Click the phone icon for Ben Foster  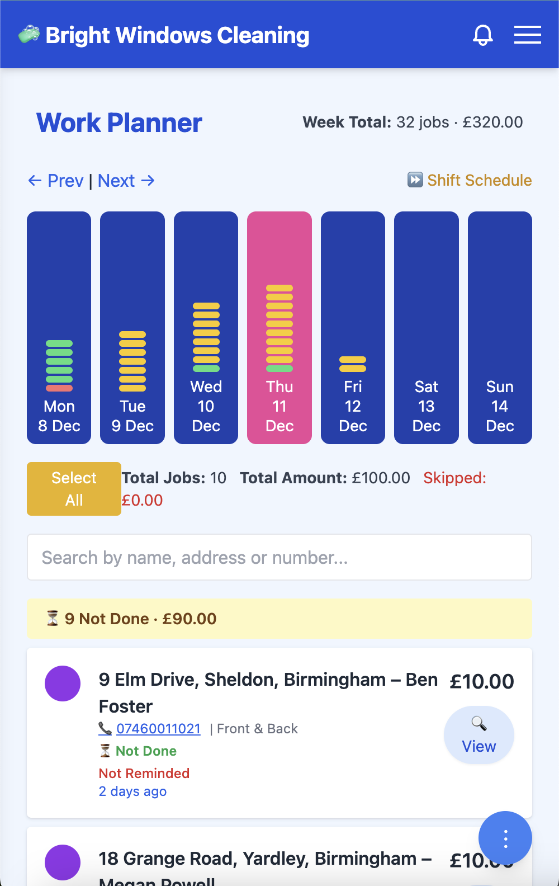coord(105,728)
